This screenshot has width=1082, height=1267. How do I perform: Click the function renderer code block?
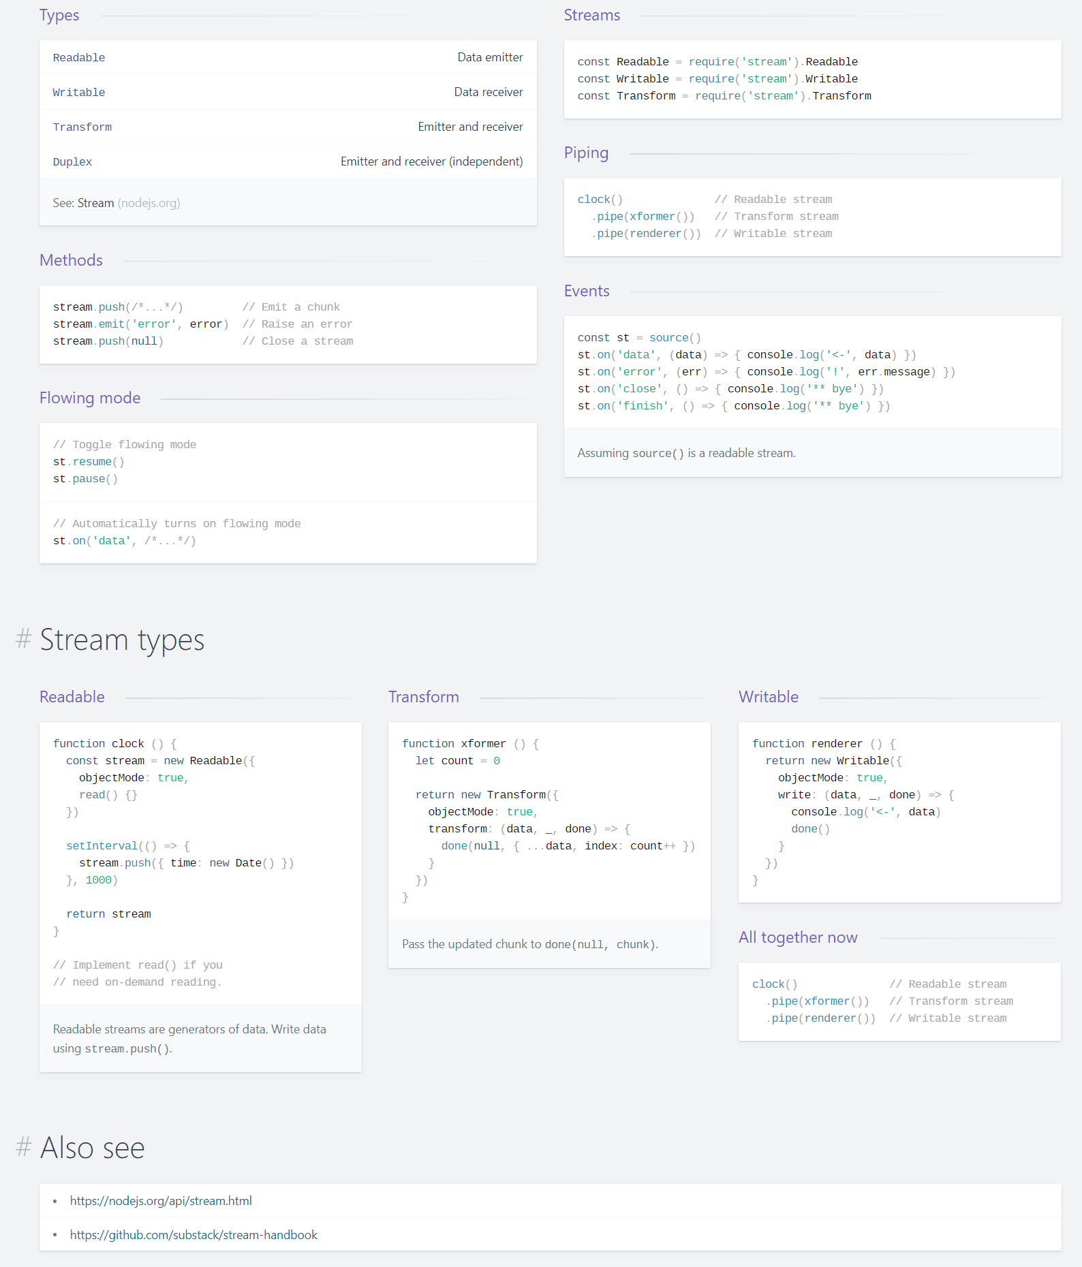[899, 811]
